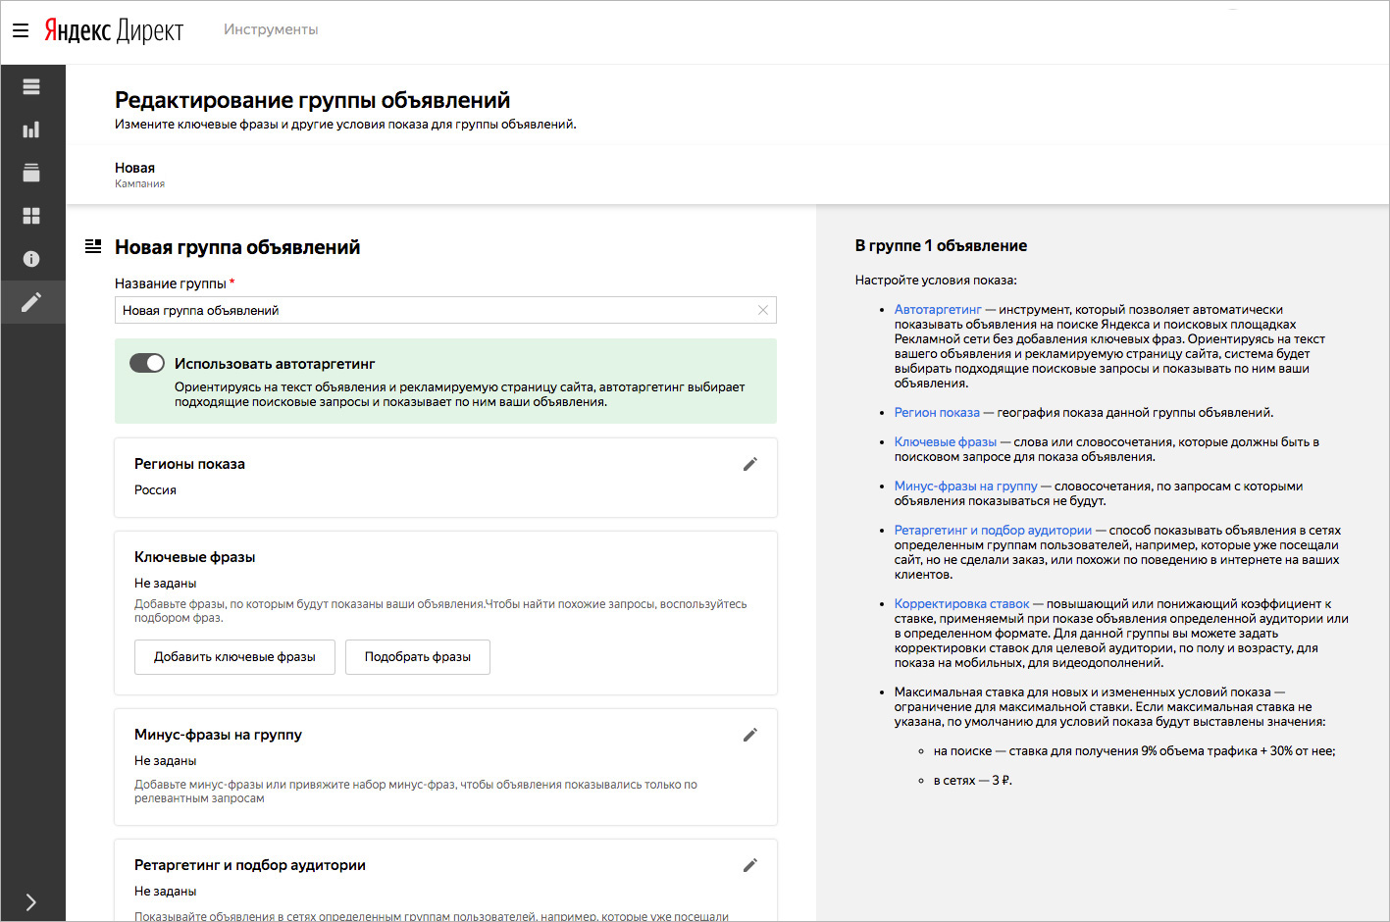Open the Ключевые фразы help link
Viewport: 1390px width, 922px height.
946,441
